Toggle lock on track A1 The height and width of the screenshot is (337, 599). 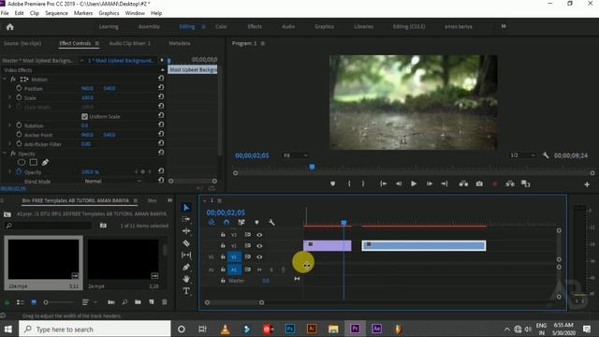click(x=223, y=270)
